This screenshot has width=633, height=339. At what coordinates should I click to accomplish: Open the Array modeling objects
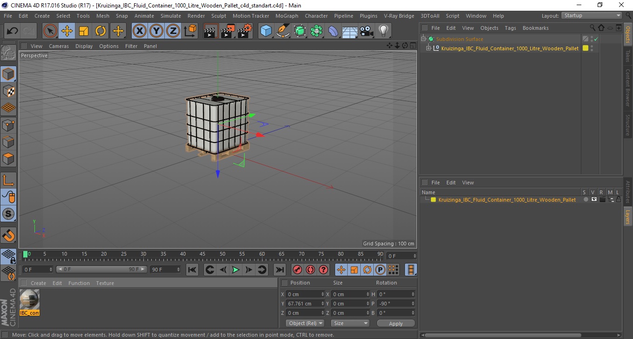[x=316, y=31]
